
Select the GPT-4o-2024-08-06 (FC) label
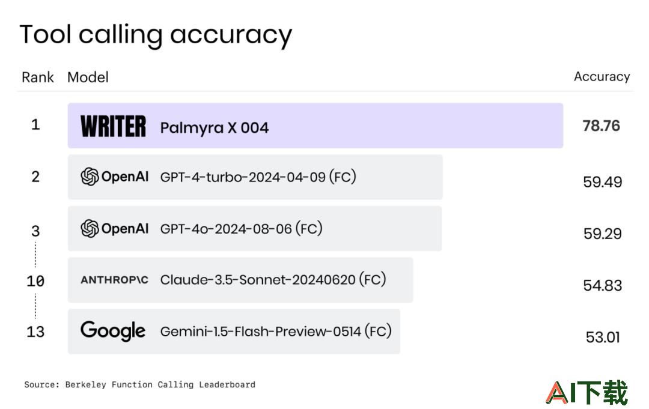pos(242,229)
